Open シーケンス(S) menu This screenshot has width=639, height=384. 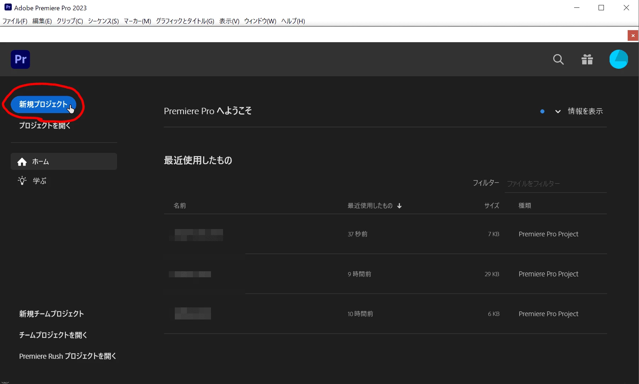(103, 21)
